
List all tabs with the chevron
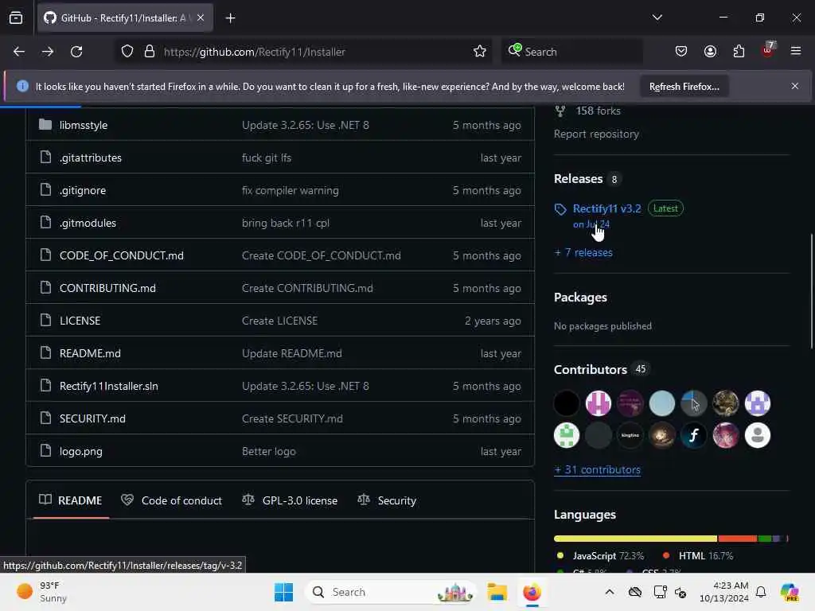[x=657, y=18]
